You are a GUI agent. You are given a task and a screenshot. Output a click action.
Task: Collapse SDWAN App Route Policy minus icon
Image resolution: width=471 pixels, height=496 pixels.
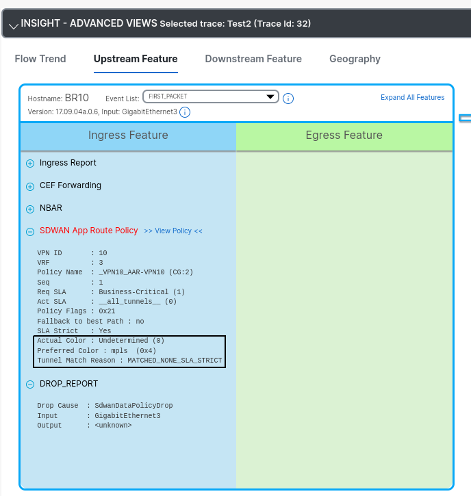pyautogui.click(x=30, y=232)
